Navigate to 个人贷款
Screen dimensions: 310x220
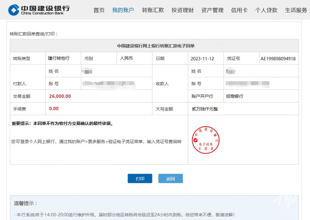click(266, 10)
